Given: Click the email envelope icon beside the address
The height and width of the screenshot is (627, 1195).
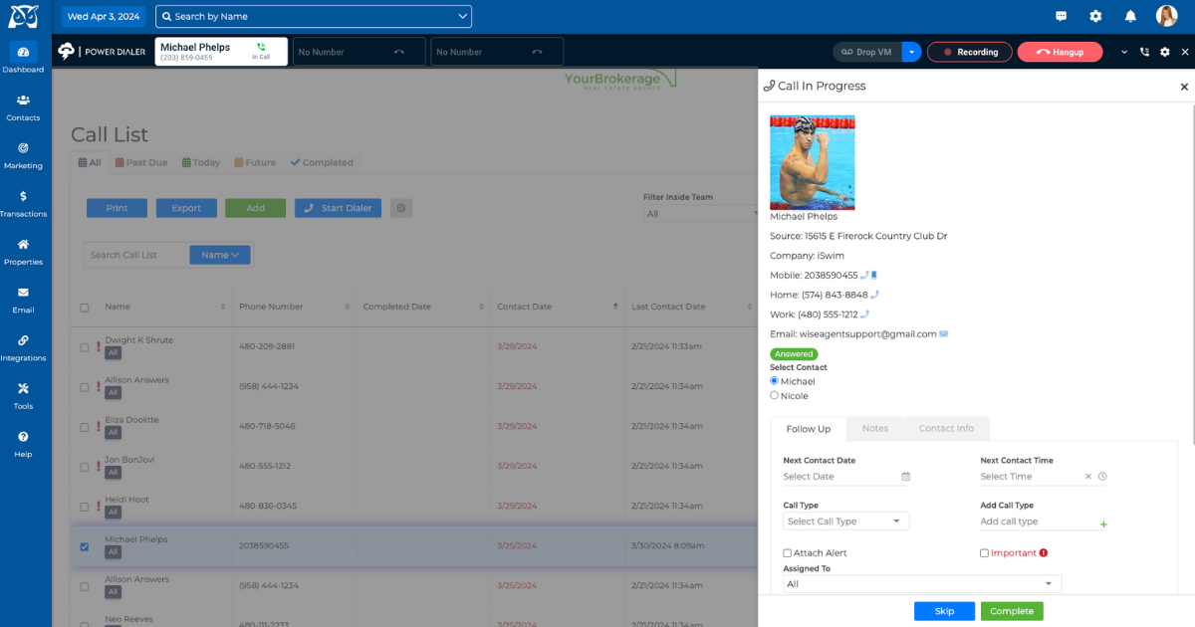Looking at the screenshot, I should 943,334.
